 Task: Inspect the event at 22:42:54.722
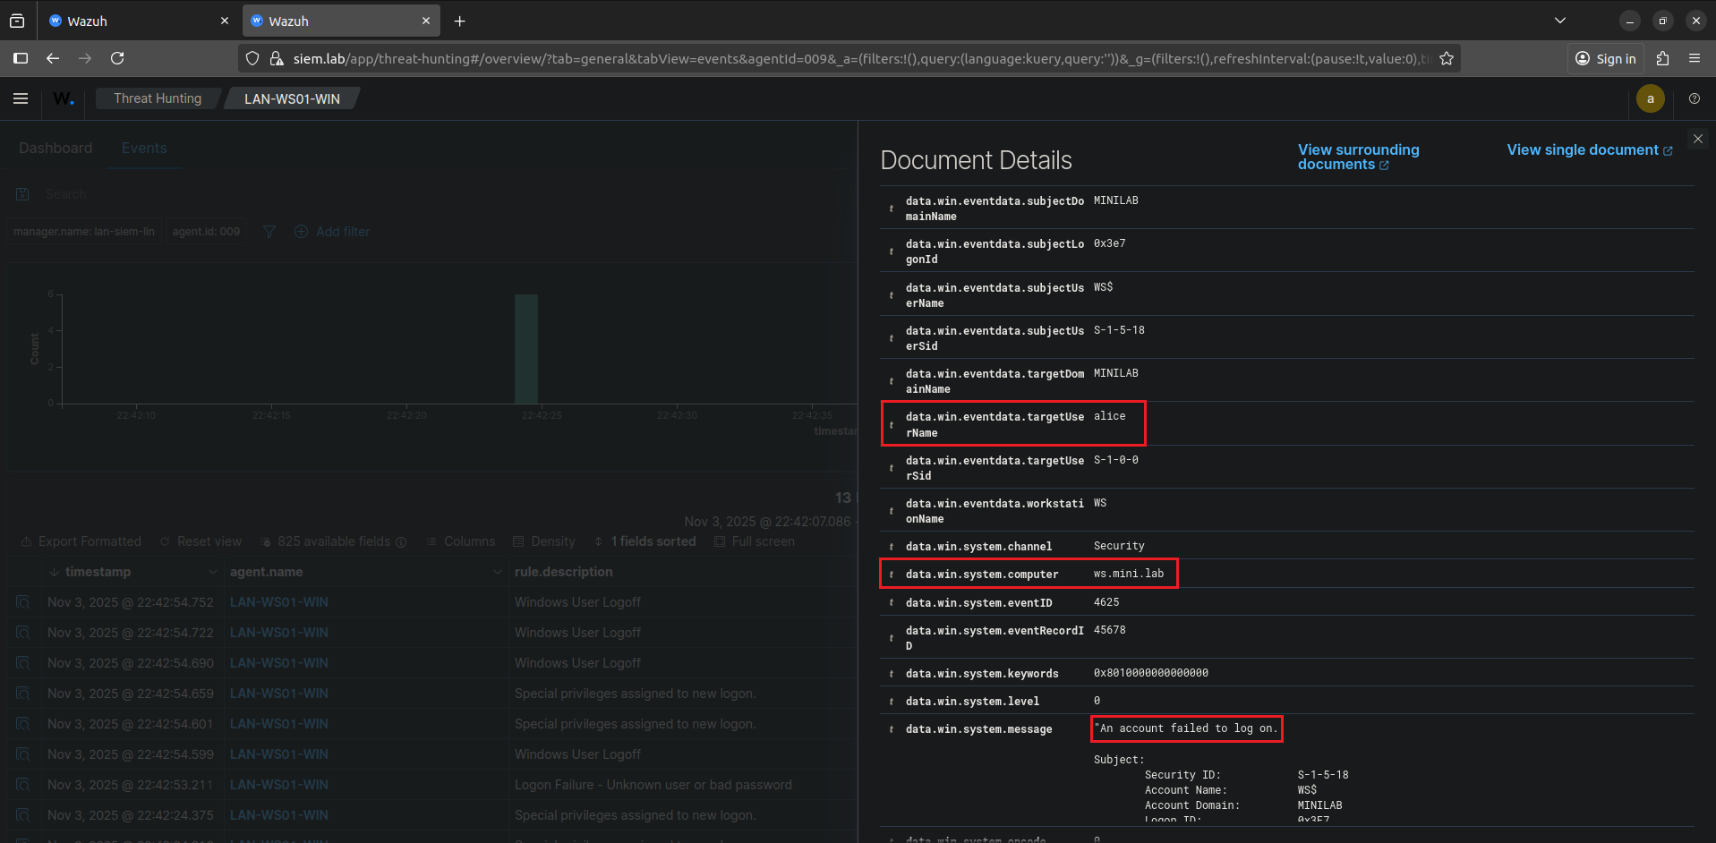pyautogui.click(x=23, y=633)
